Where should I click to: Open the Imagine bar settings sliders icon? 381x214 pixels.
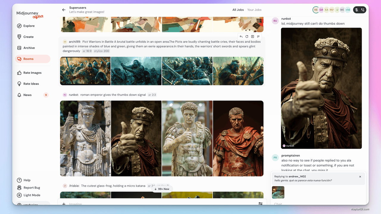click(260, 204)
